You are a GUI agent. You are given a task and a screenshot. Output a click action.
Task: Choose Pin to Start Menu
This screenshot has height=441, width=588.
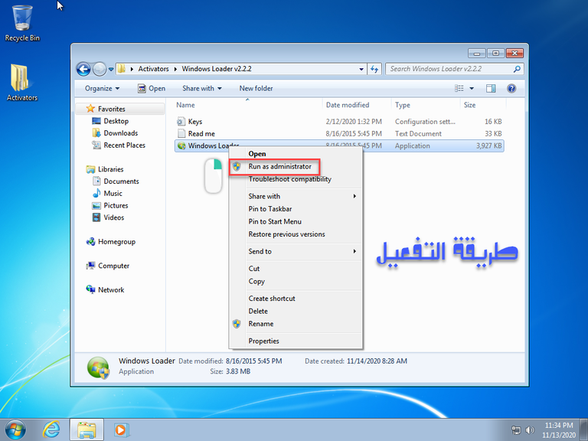pos(296,221)
